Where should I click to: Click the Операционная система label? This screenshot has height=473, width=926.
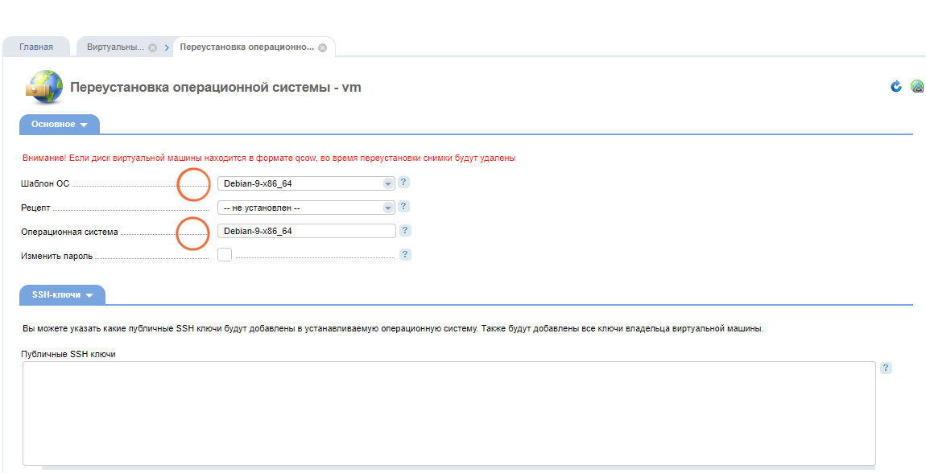[69, 232]
